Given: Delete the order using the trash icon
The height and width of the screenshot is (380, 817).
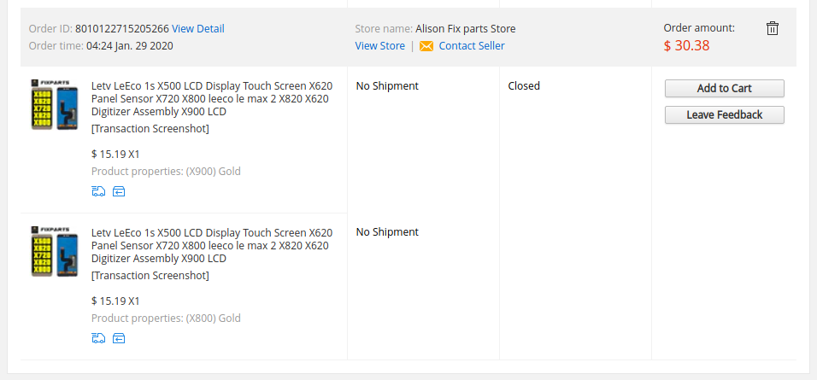Looking at the screenshot, I should click(773, 28).
